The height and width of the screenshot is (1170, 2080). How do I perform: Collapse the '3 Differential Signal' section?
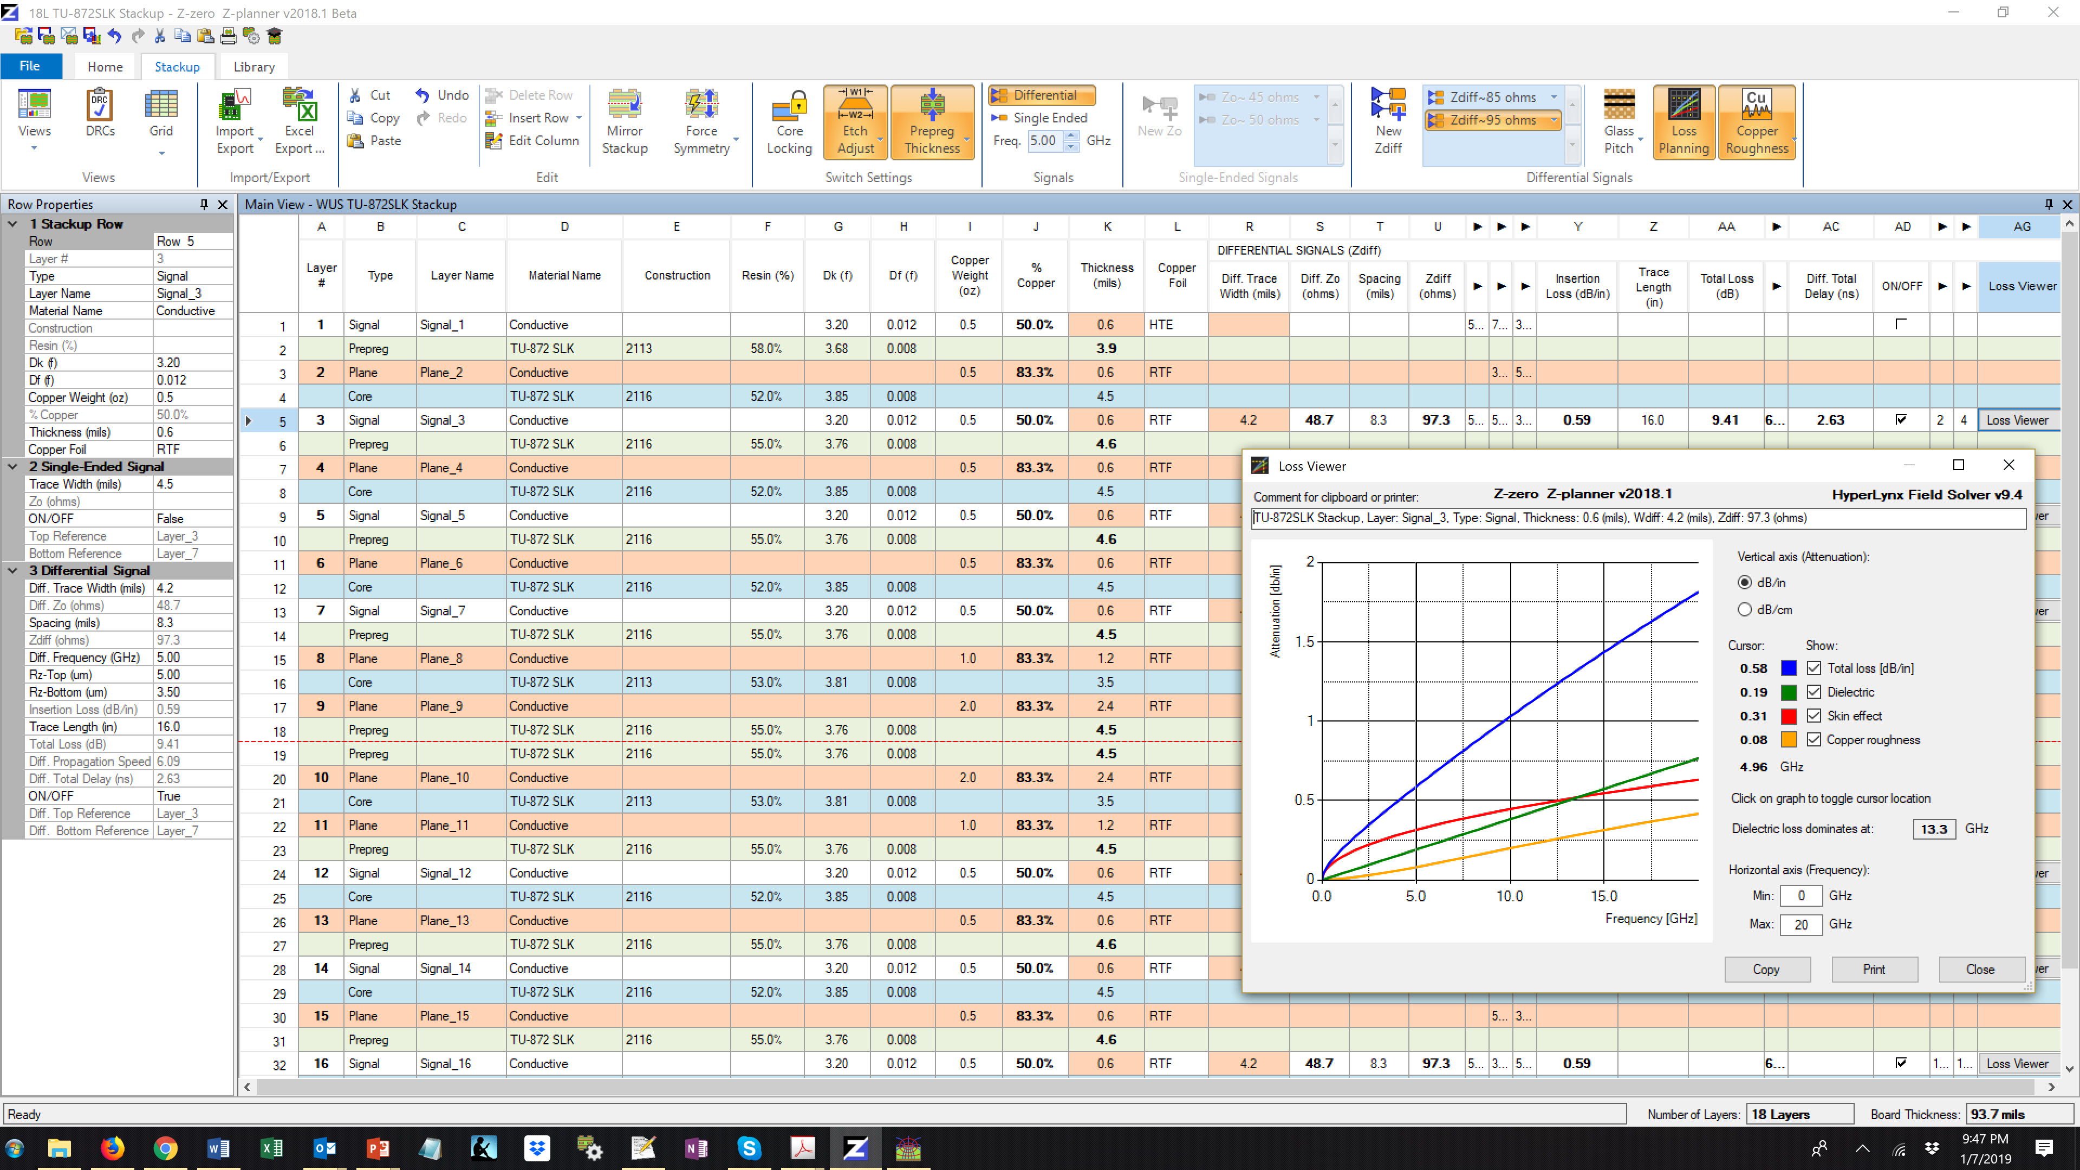(x=13, y=571)
